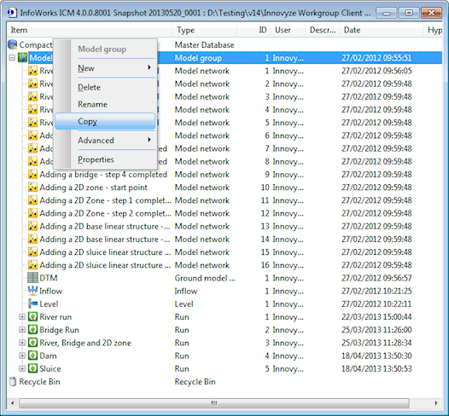Click the Dam run icon
Viewport: 449px width, 416px height.
coord(32,355)
